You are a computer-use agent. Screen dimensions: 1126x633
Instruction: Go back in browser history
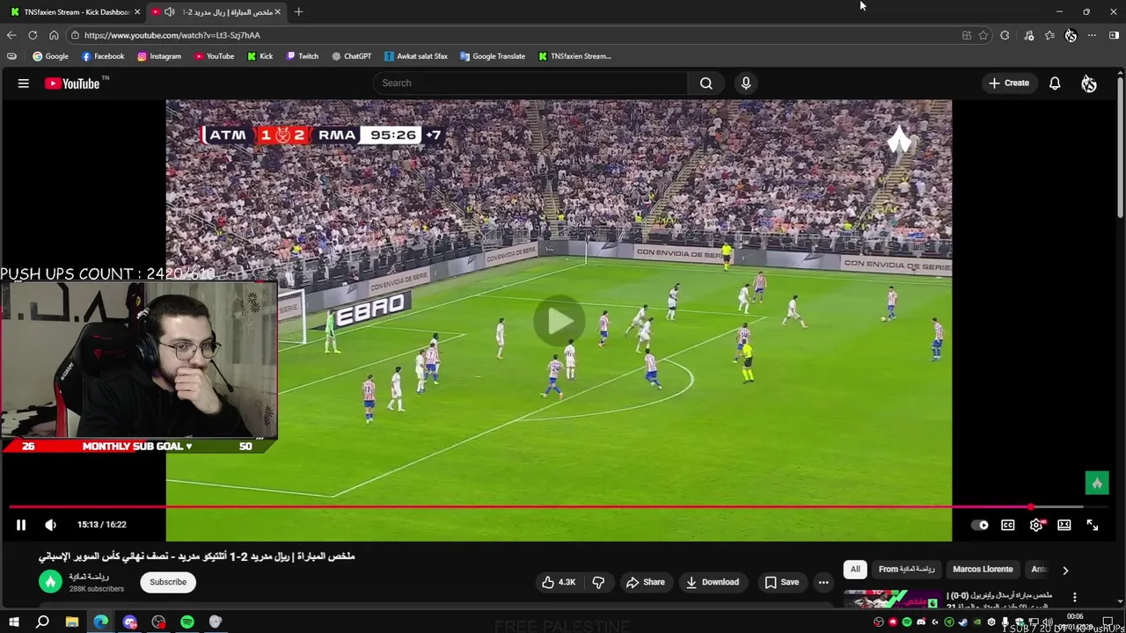click(11, 35)
